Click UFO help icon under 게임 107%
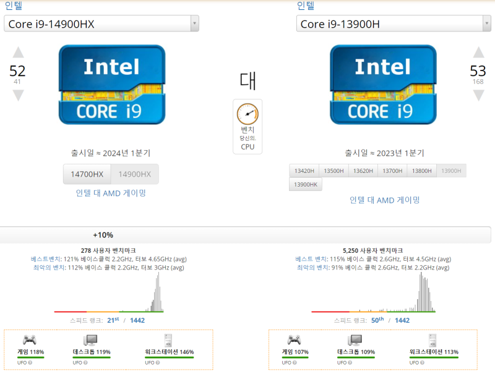The image size is (495, 372). tap(295, 363)
